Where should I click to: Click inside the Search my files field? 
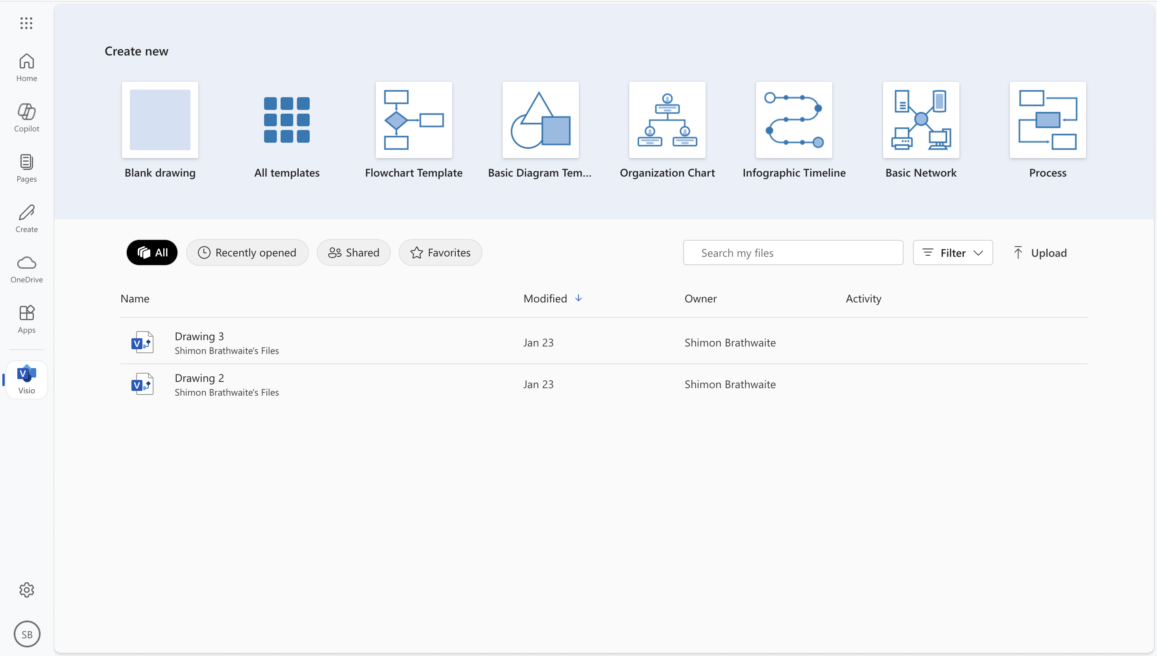793,252
